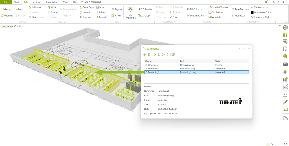The image size is (289, 146).
Task: Click the Group button
Action: pyautogui.click(x=6, y=9)
